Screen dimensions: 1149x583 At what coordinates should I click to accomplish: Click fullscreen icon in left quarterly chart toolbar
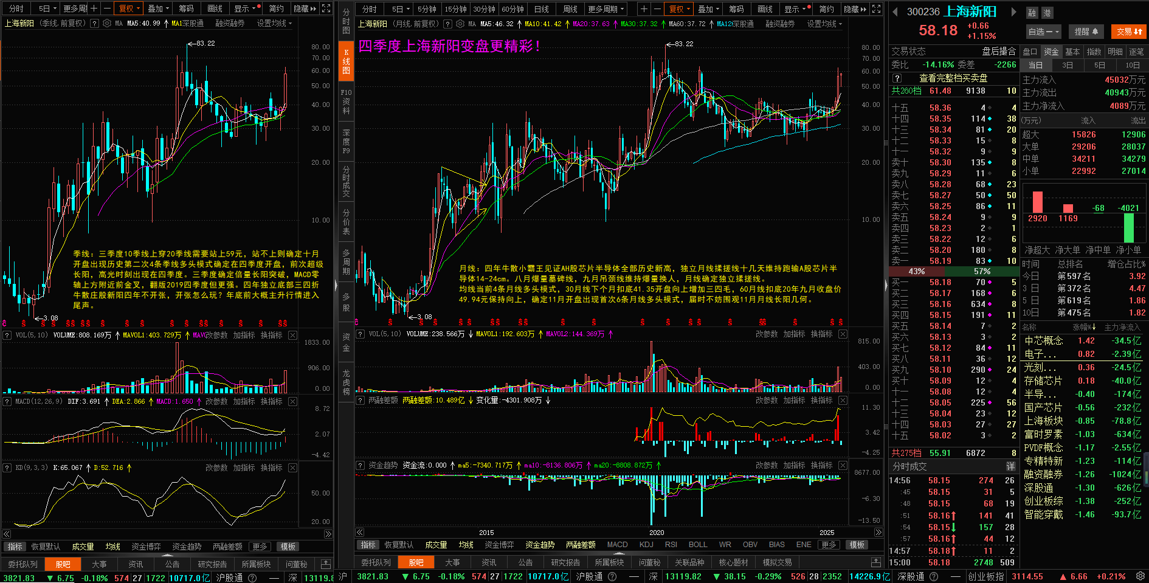pyautogui.click(x=326, y=9)
